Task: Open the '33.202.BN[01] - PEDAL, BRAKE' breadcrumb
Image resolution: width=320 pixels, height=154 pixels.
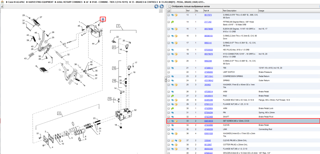Action: coord(183,2)
